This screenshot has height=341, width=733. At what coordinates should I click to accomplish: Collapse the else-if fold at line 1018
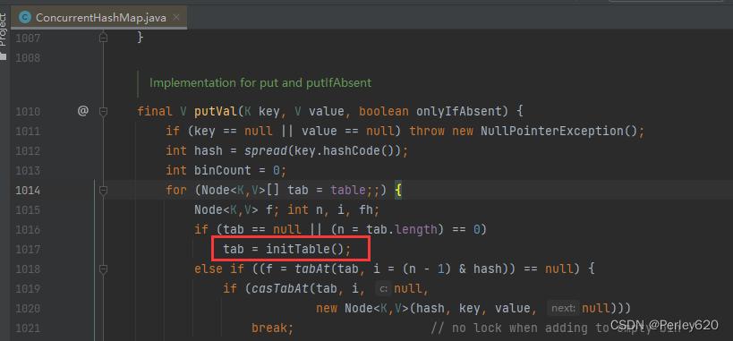coord(103,269)
